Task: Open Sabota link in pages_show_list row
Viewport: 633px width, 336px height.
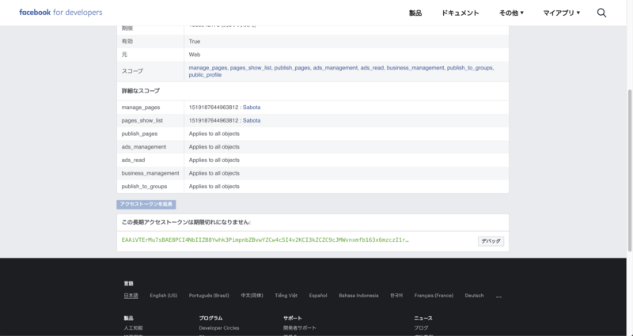Action: click(x=252, y=121)
